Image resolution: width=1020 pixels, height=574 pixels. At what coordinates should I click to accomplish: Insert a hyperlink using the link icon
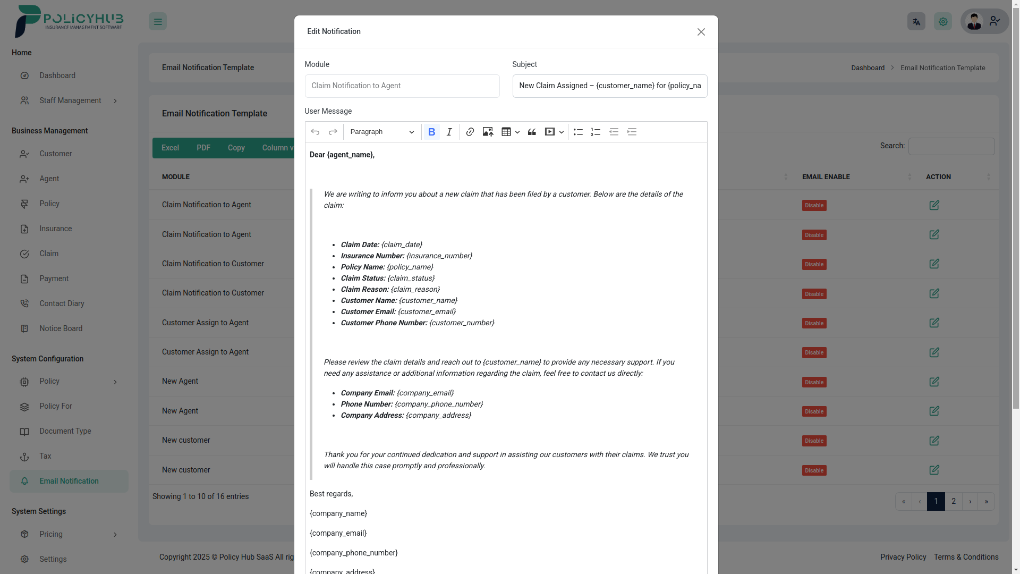470,132
